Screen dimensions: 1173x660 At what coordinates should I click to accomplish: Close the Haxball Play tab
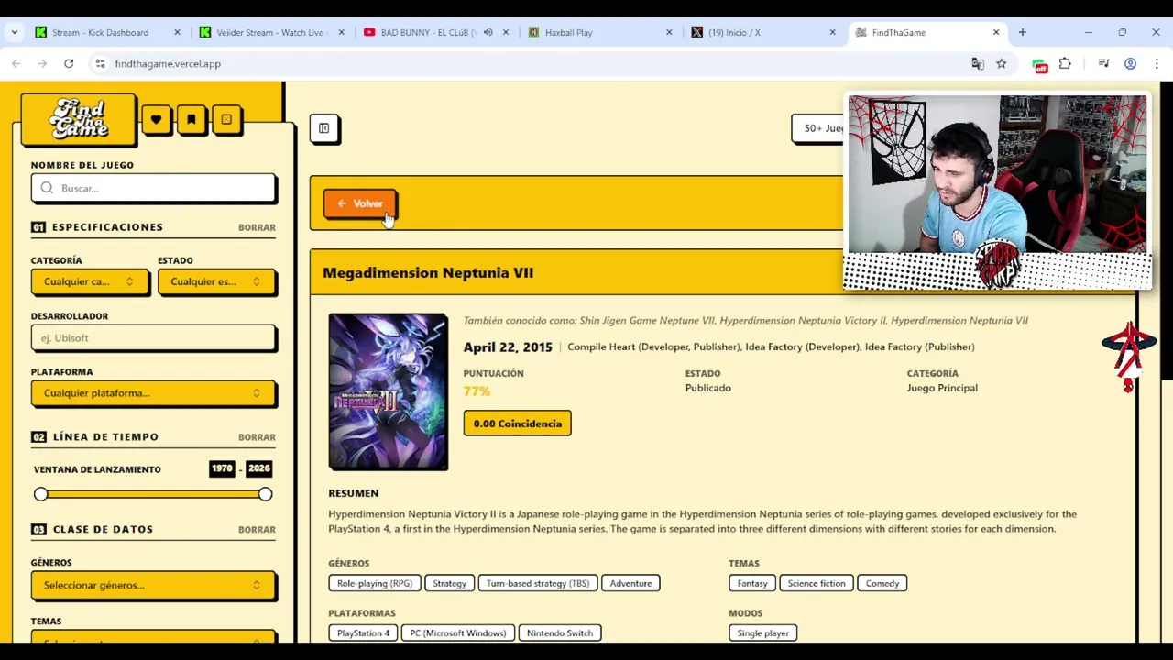coord(669,32)
